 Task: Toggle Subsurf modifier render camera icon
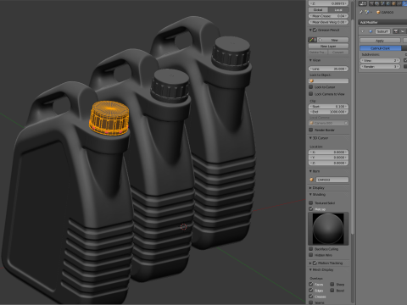[x=396, y=31]
